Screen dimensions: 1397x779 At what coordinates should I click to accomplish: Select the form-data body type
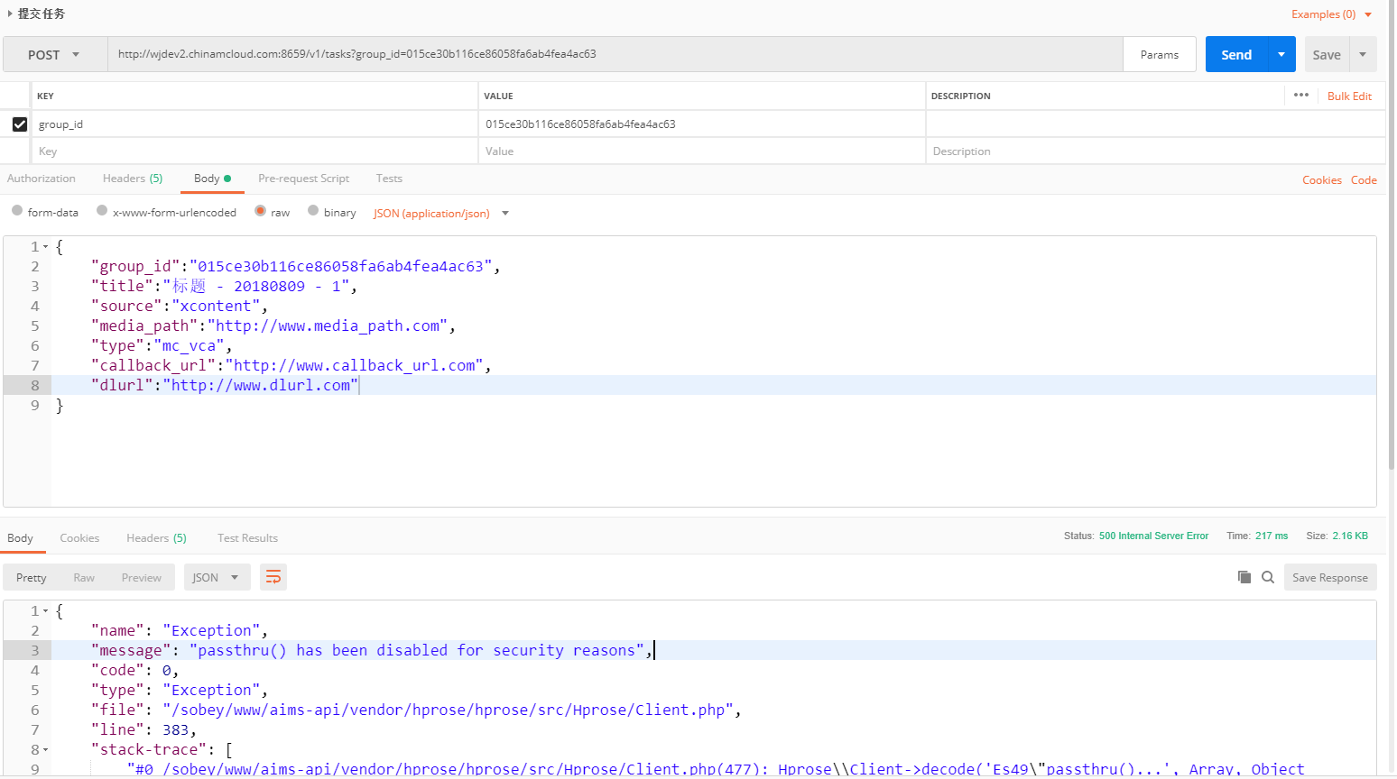tap(17, 211)
